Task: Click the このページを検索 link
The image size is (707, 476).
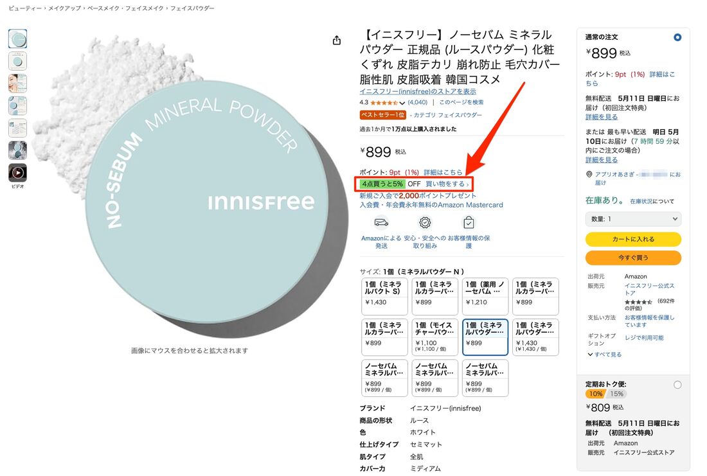Action: 461,102
